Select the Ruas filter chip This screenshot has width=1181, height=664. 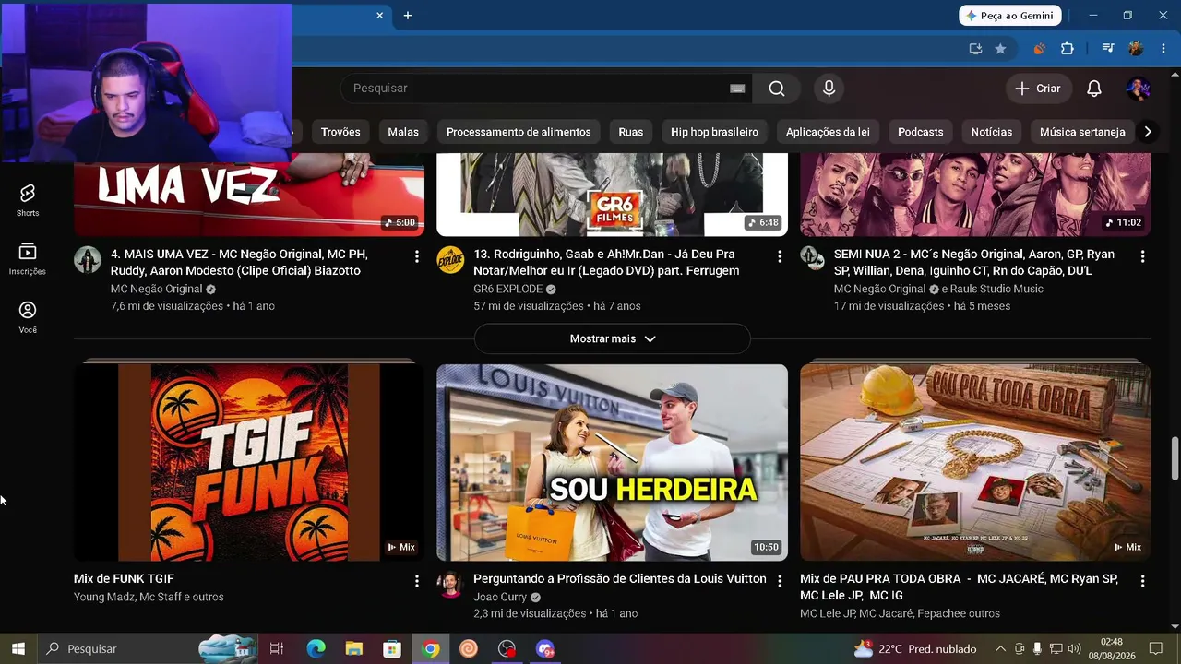click(x=631, y=132)
